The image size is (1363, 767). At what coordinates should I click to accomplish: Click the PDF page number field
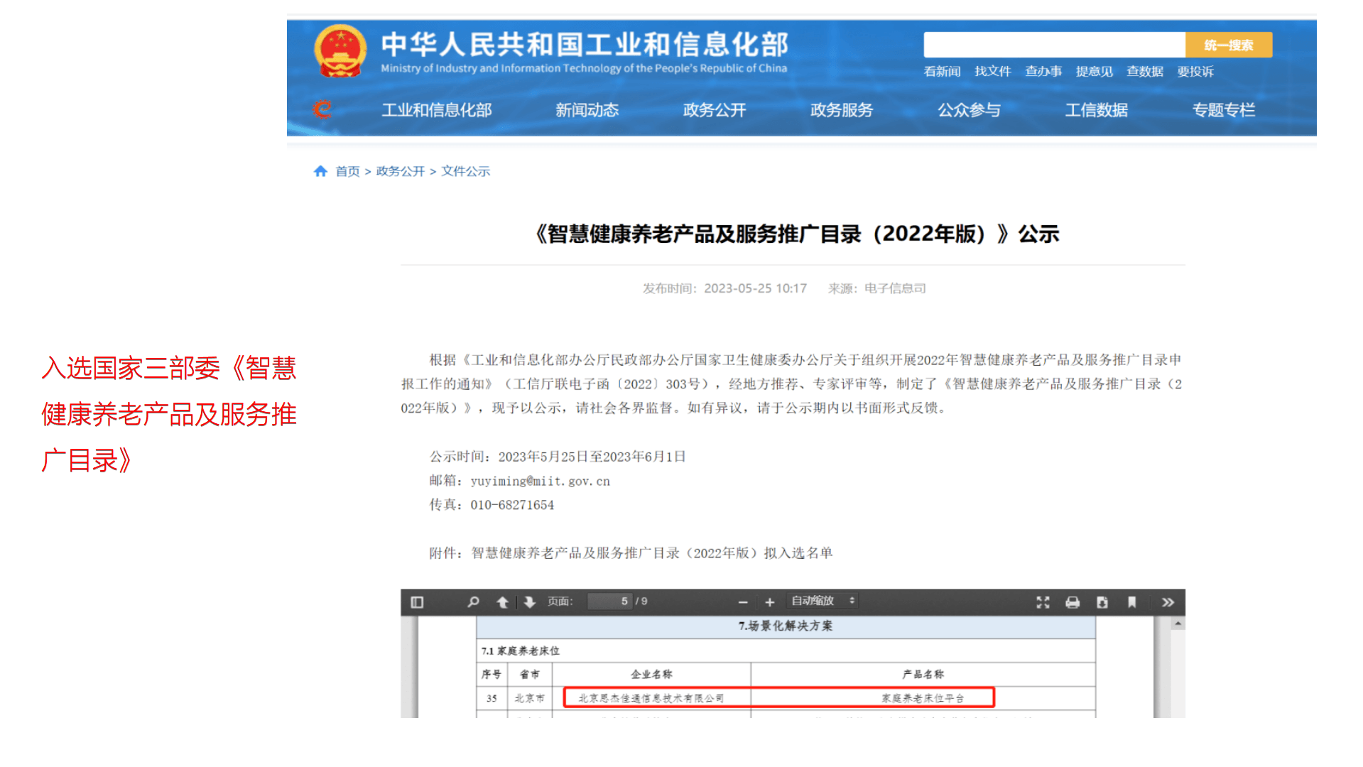click(610, 602)
